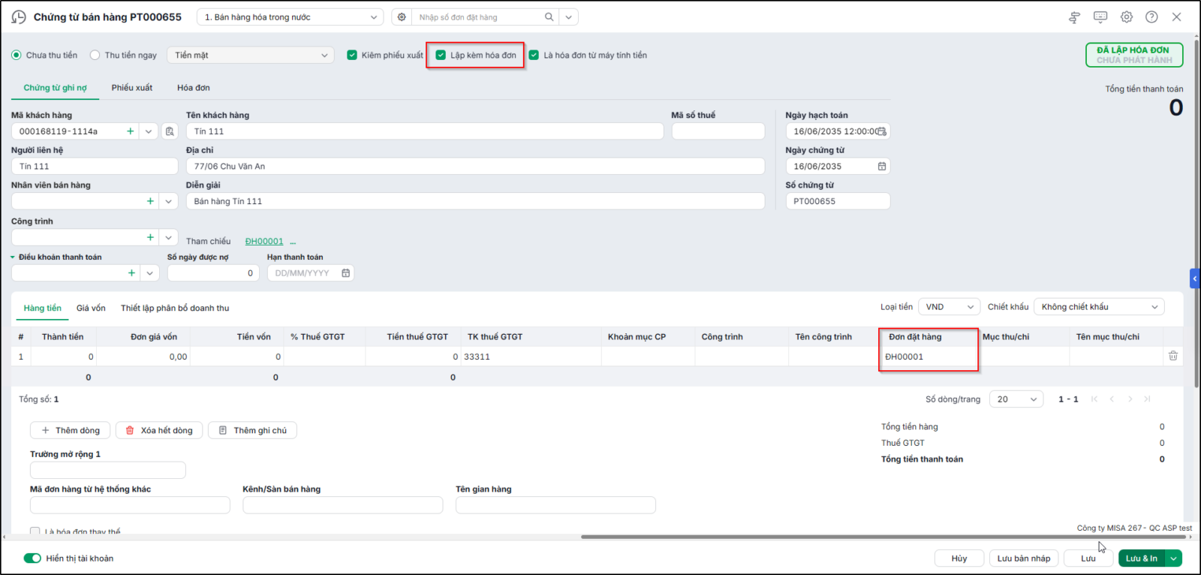Viewport: 1201px width, 575px height.
Task: Click the Tên khách hàng field containing Tín 111
Action: (x=425, y=131)
